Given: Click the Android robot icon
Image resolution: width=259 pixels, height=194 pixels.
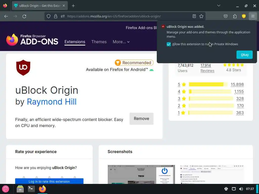Looking at the screenshot, I should (x=152, y=70).
